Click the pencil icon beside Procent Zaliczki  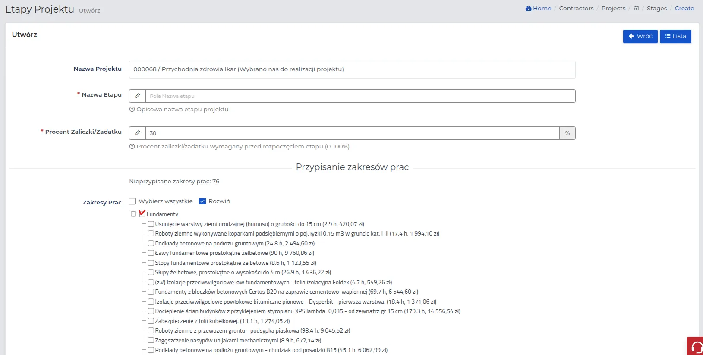pyautogui.click(x=137, y=133)
